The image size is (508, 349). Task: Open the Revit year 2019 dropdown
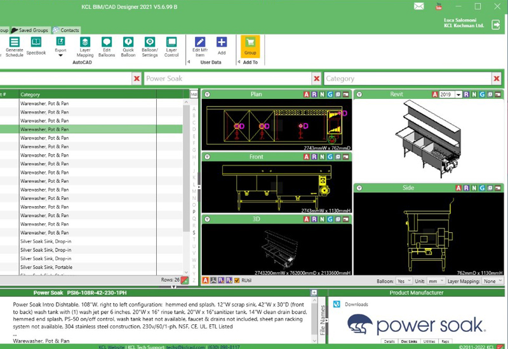coord(446,95)
